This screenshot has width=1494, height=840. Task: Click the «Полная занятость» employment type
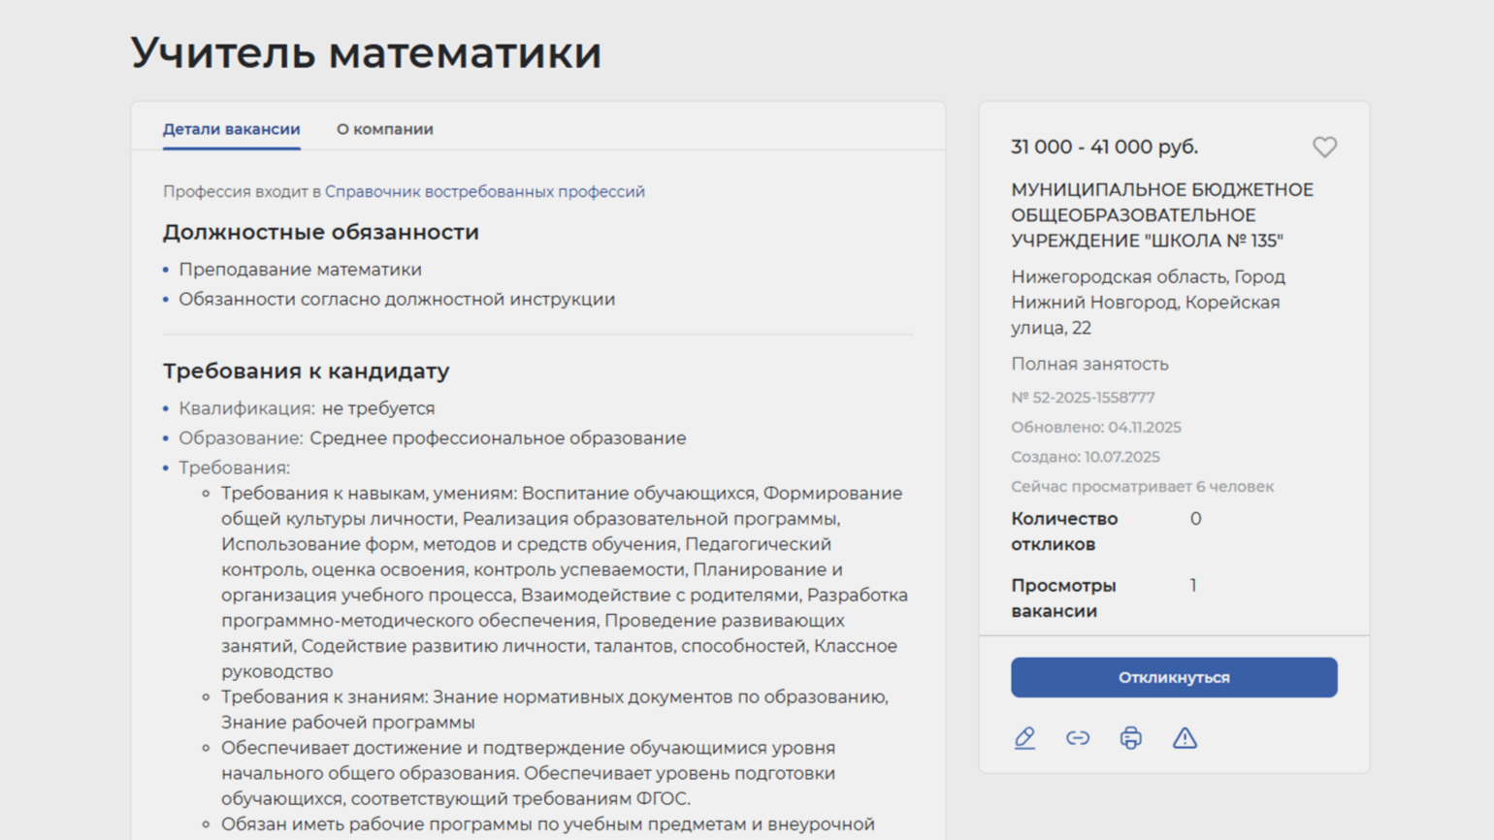1089,365
